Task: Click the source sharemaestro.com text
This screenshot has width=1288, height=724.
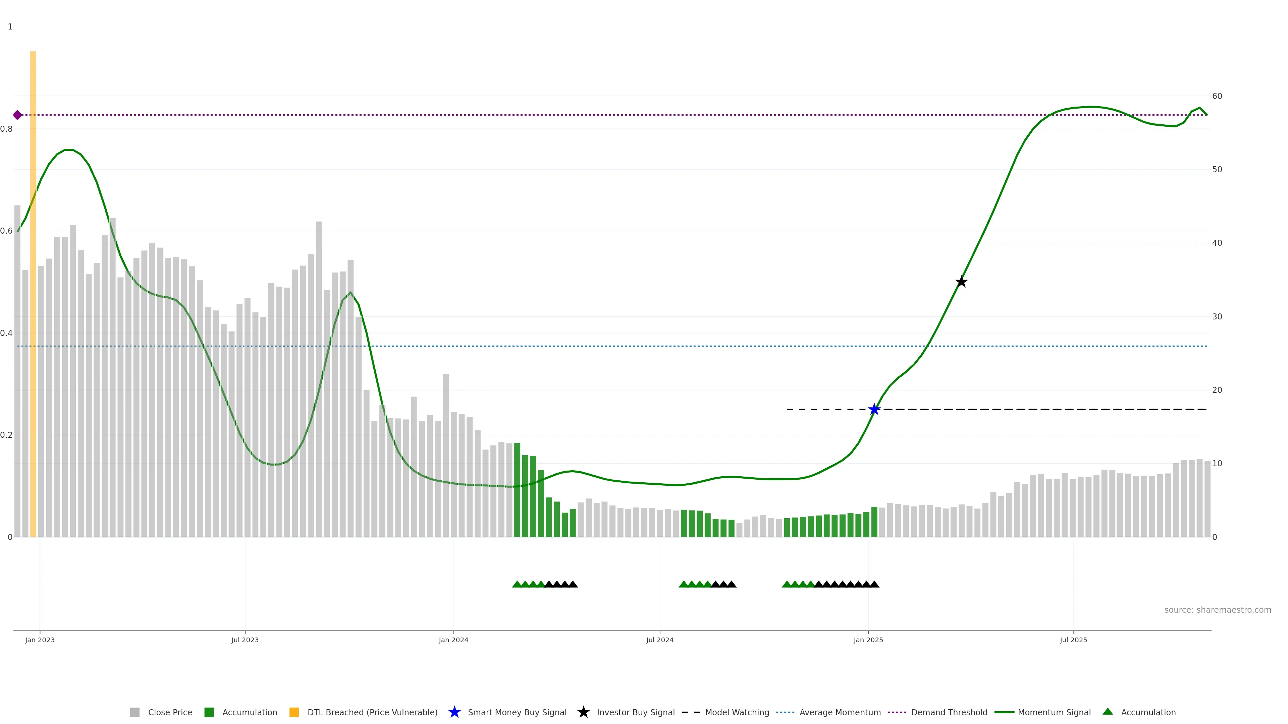Action: pos(1218,610)
